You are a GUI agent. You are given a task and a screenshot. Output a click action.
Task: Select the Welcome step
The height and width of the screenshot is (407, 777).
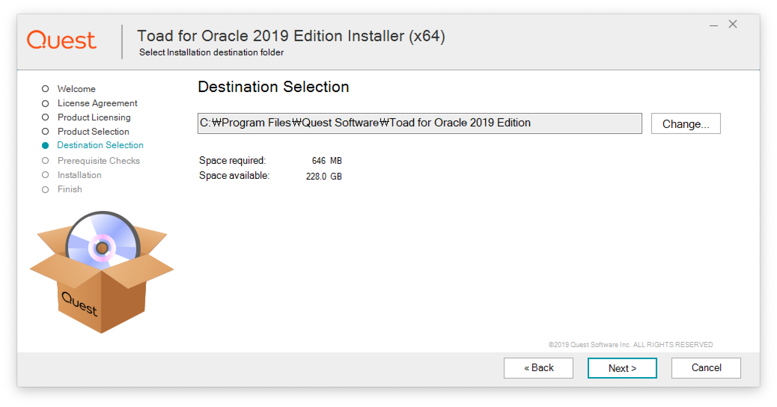[69, 89]
